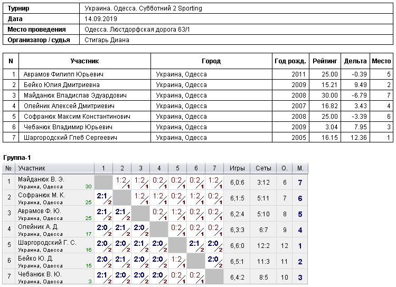Click 'Аврамов Ф. Ю.' in group table
The width and height of the screenshot is (396, 287).
(40, 211)
